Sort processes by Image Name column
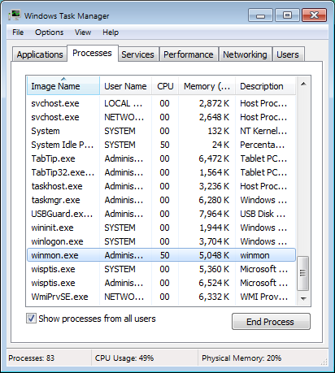 (x=63, y=86)
